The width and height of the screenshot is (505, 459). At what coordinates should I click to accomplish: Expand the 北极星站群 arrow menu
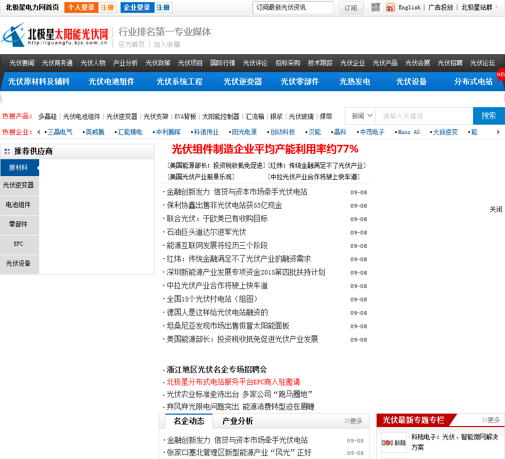[497, 7]
